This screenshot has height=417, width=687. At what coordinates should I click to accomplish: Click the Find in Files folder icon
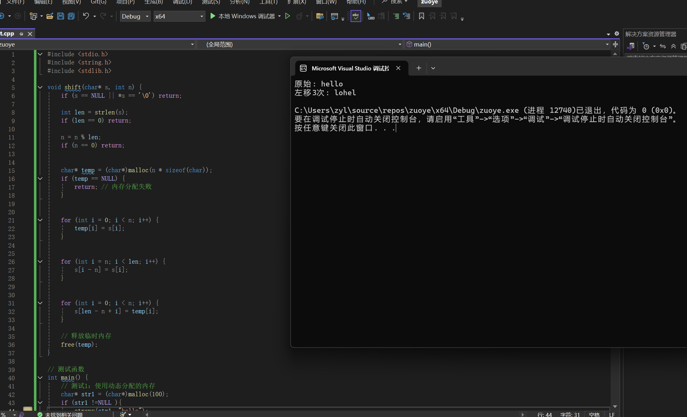click(320, 16)
